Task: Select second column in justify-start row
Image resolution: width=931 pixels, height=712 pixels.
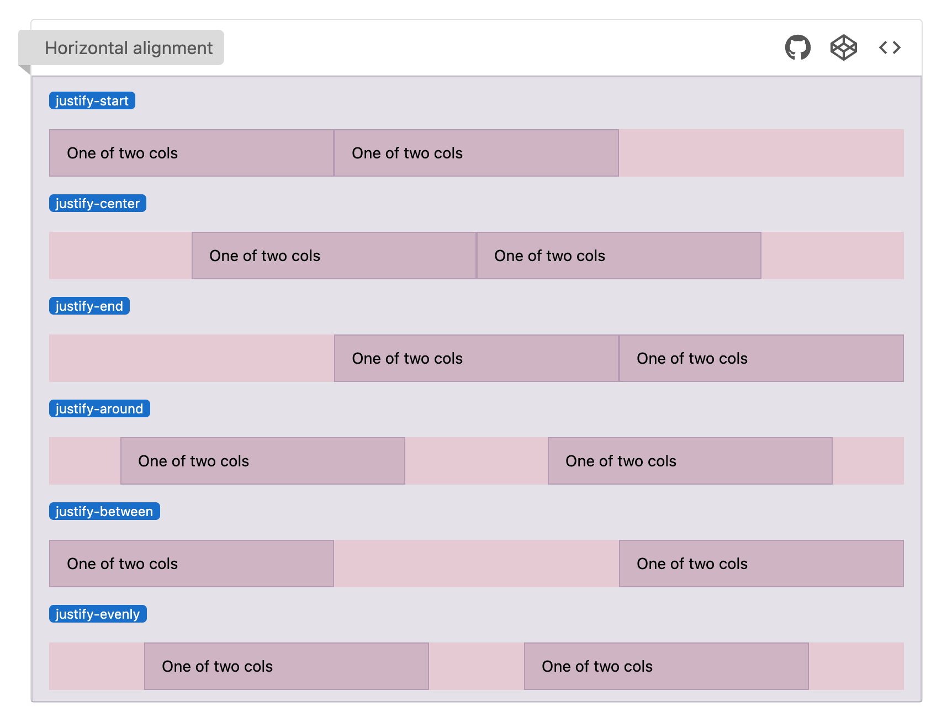Action: (x=477, y=153)
